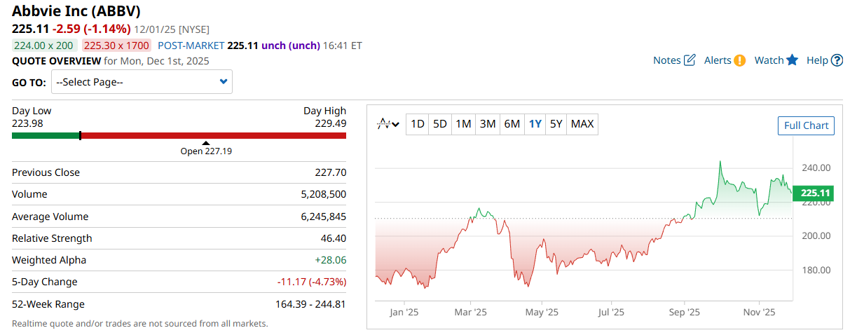The image size is (850, 335).
Task: Switch chart to 1M range
Action: click(463, 124)
